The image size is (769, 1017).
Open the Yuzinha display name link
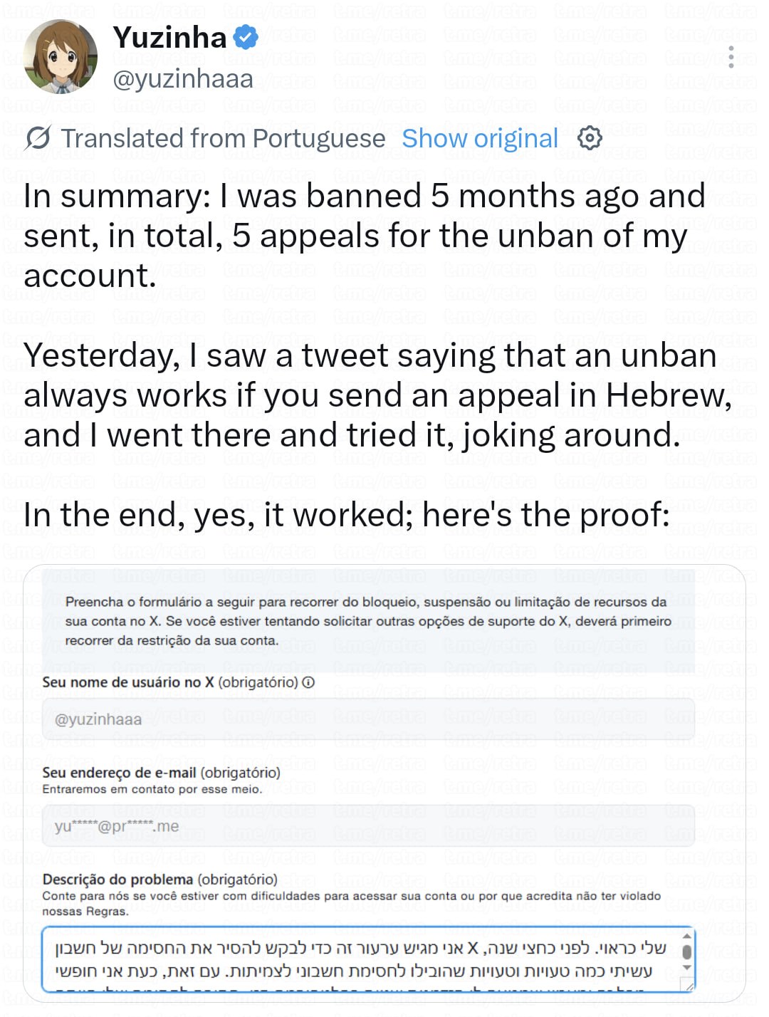tap(170, 37)
